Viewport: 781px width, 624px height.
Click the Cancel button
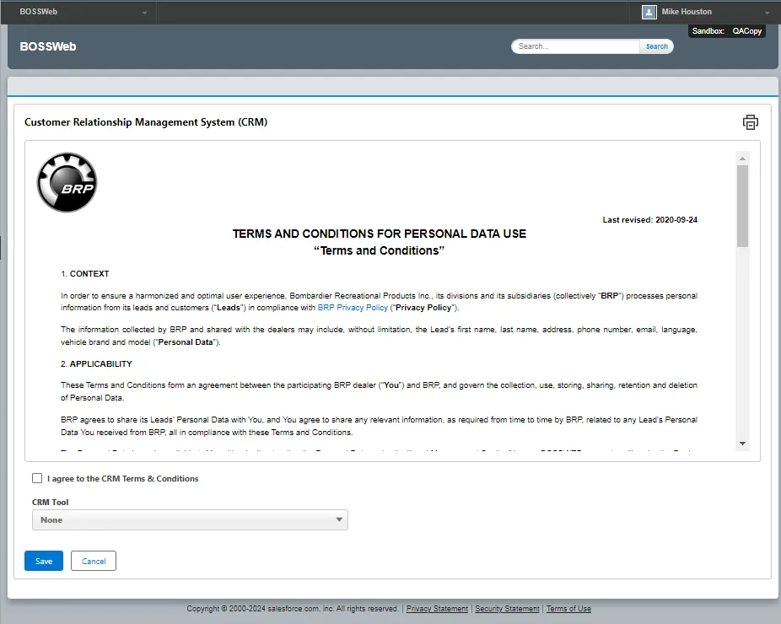[x=93, y=561]
